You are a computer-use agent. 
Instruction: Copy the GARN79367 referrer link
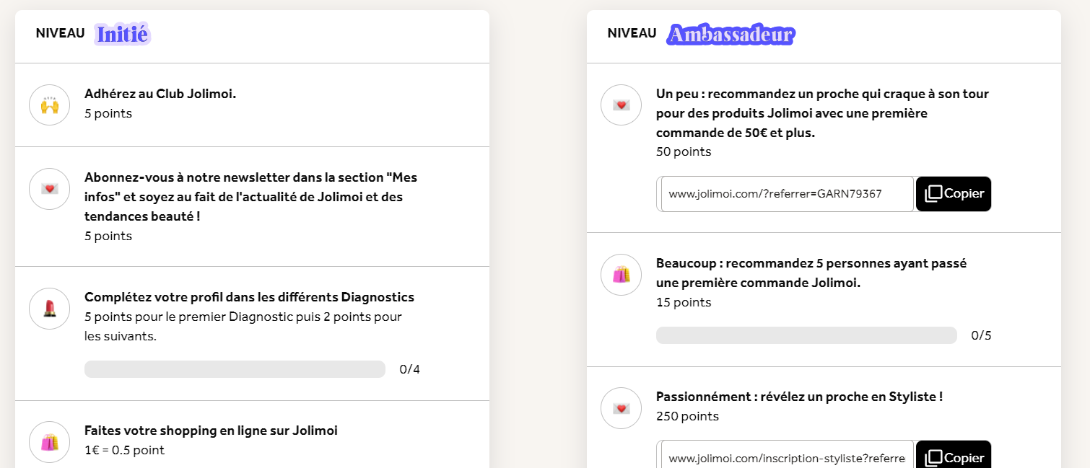(x=954, y=194)
